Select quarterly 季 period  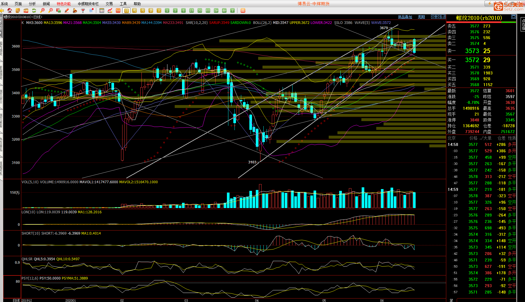coord(151,11)
